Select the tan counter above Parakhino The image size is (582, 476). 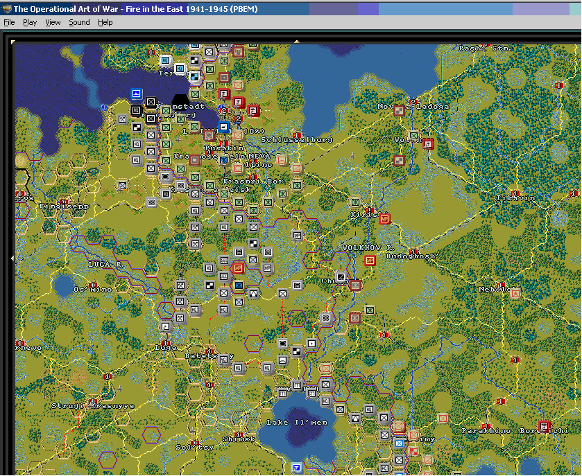point(443,418)
